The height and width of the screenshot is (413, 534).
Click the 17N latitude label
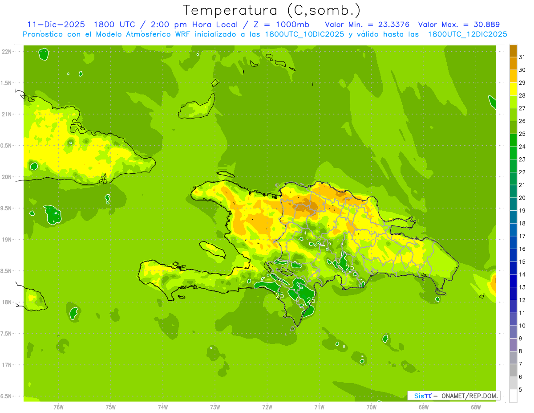click(8, 365)
